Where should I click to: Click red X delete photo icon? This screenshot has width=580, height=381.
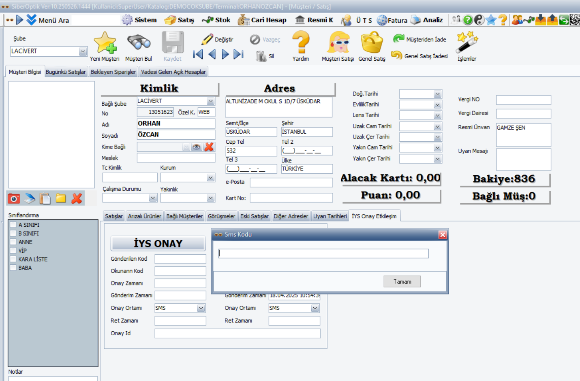(x=77, y=198)
